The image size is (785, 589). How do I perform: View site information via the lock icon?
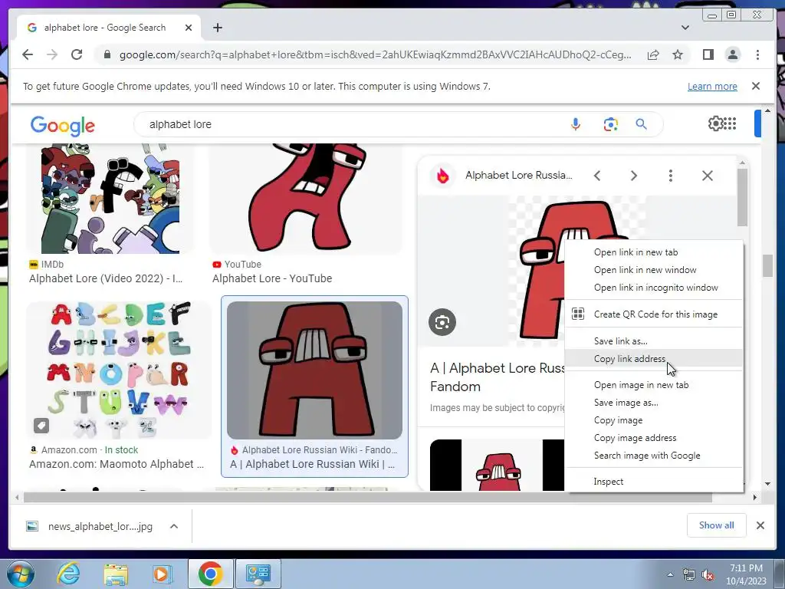tap(107, 54)
